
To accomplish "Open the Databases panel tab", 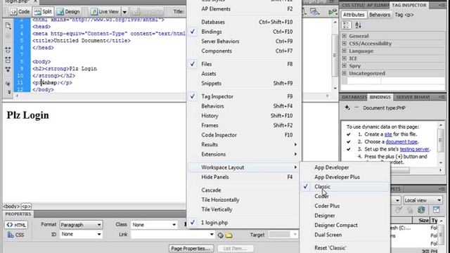I will click(354, 97).
